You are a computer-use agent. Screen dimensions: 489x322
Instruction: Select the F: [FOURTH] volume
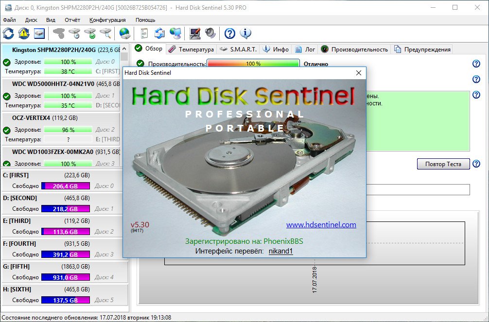click(x=64, y=249)
